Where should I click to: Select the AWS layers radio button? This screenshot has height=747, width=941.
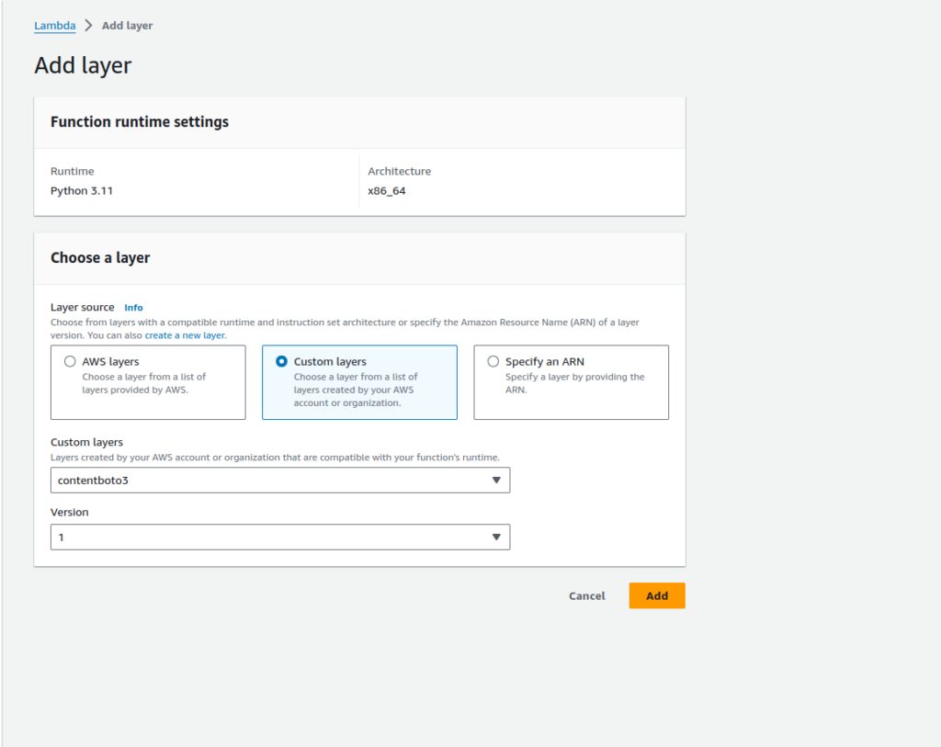tap(70, 361)
